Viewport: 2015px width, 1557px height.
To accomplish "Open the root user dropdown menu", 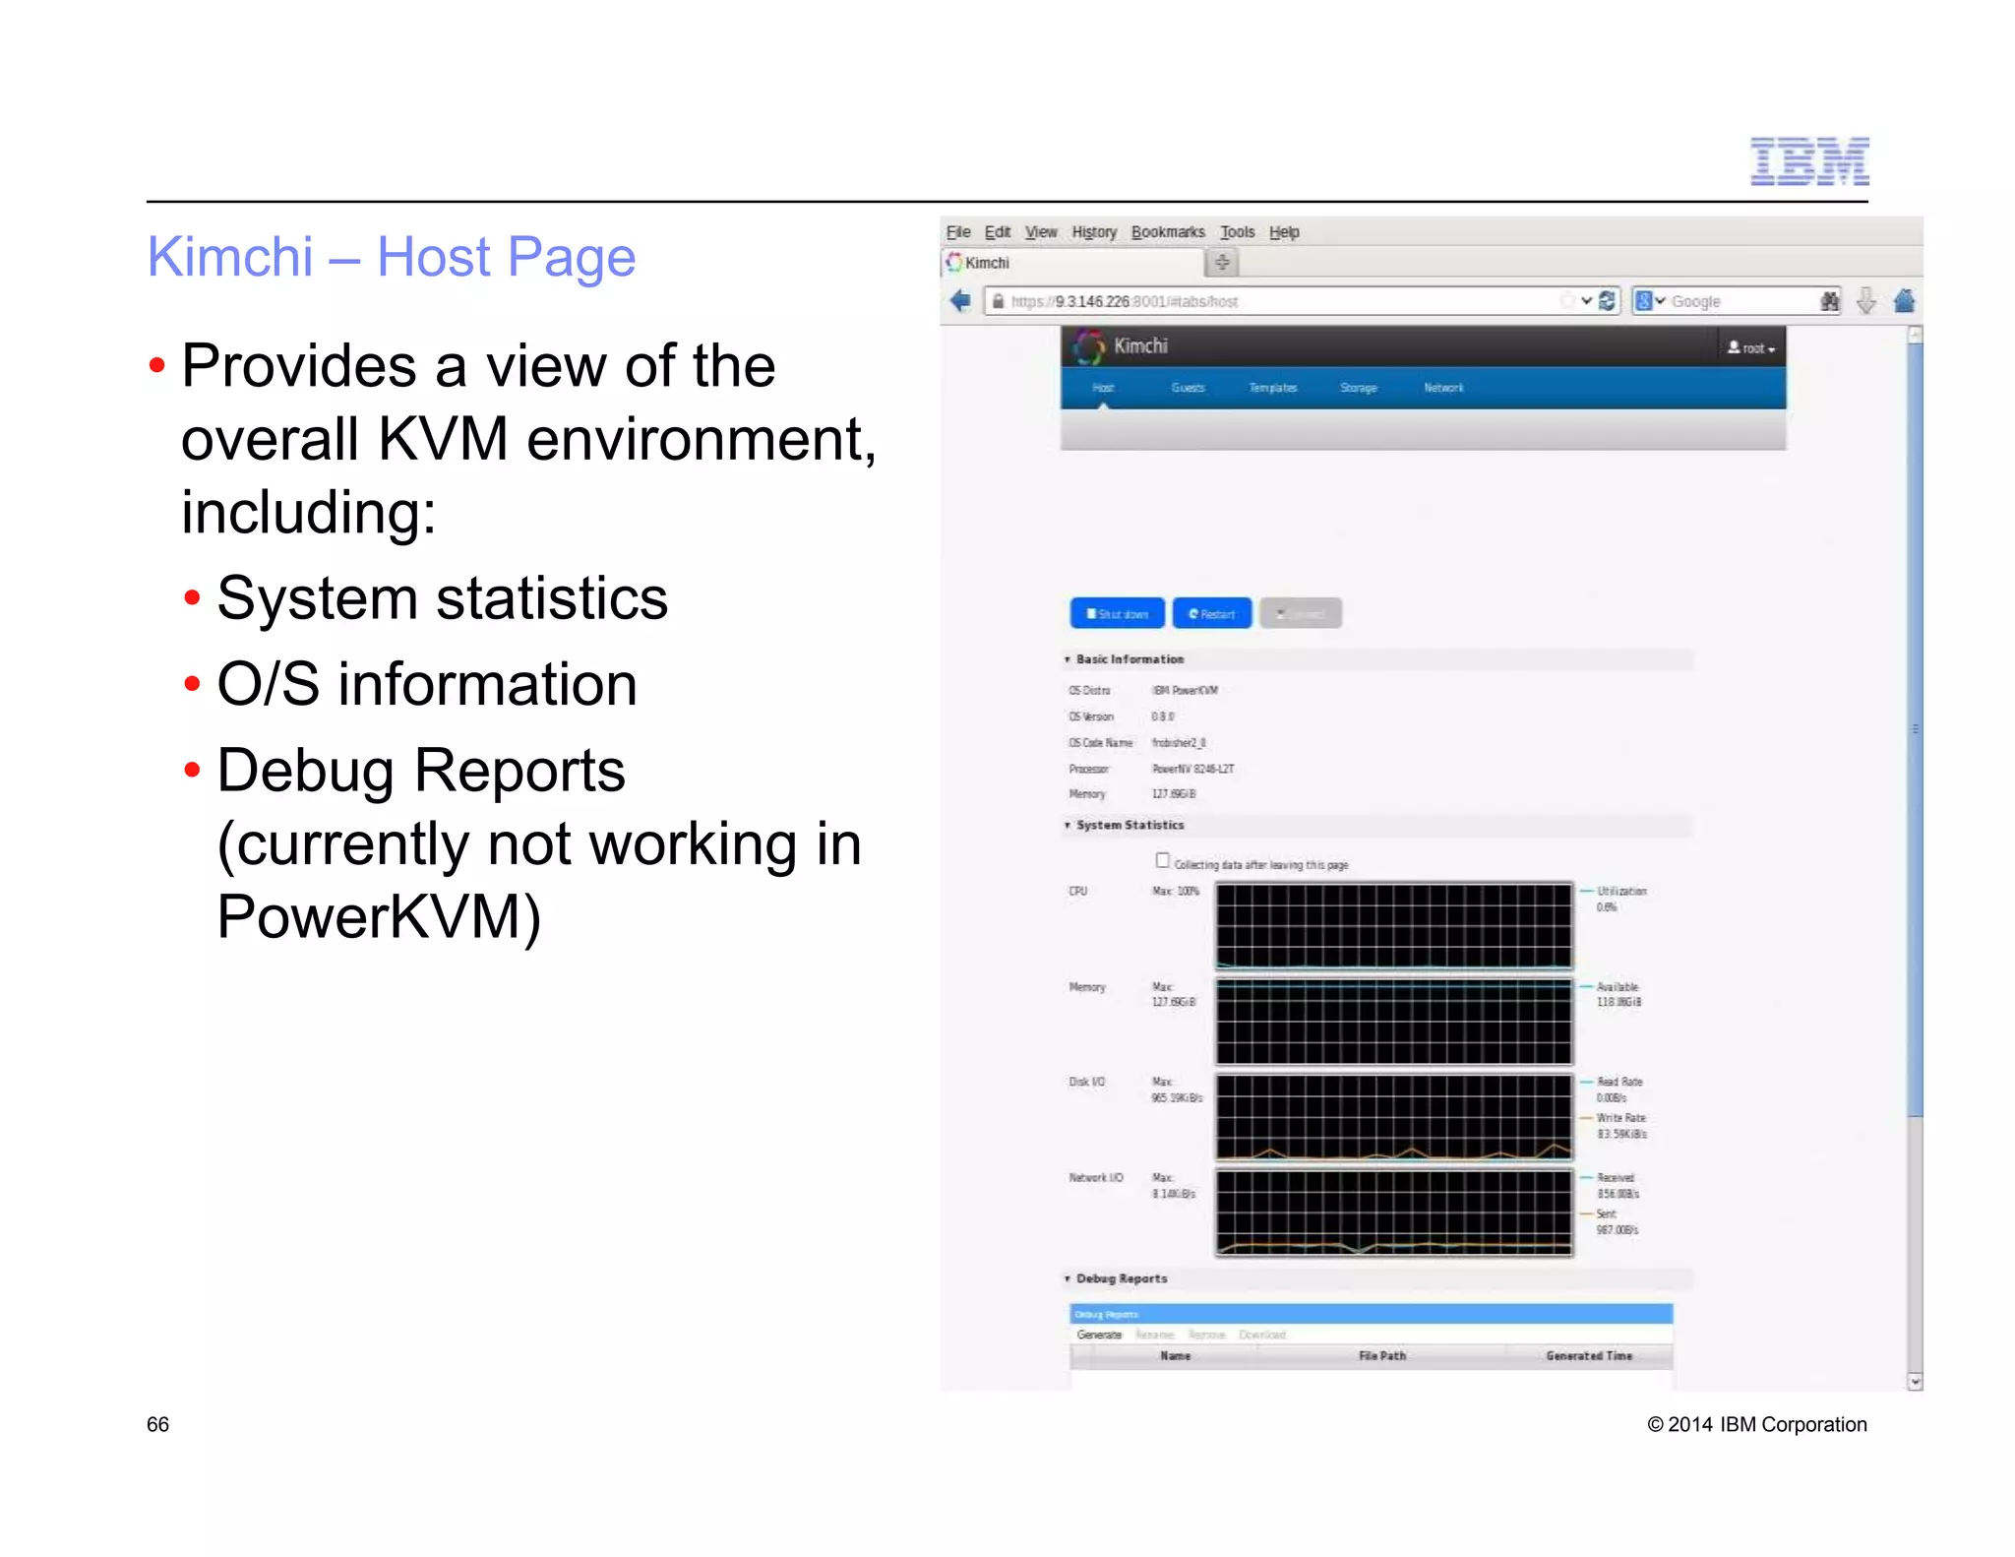I will tap(1751, 348).
